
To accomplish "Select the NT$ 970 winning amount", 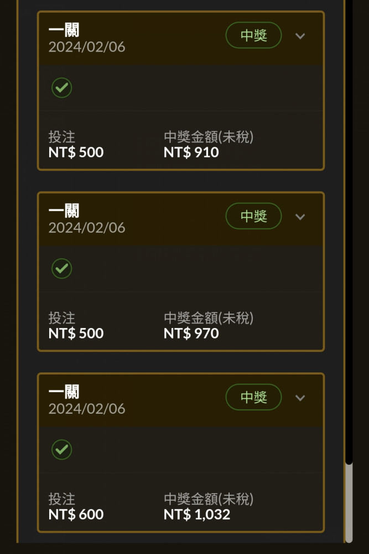I will (191, 334).
